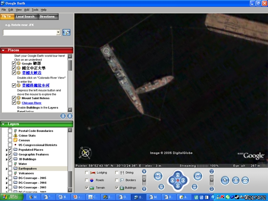This screenshot has height=201, width=268.
Task: Uncheck Mount Saint Helens place
Action: pyautogui.click(x=14, y=98)
